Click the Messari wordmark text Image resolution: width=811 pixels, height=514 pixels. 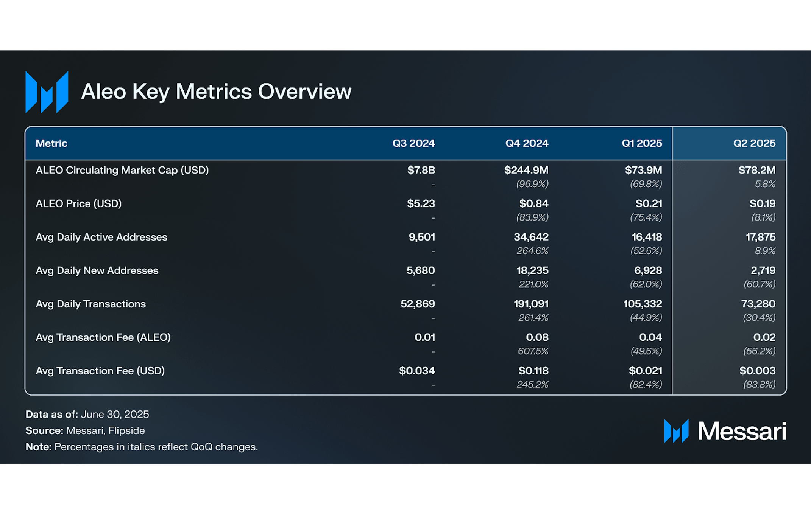(x=742, y=431)
